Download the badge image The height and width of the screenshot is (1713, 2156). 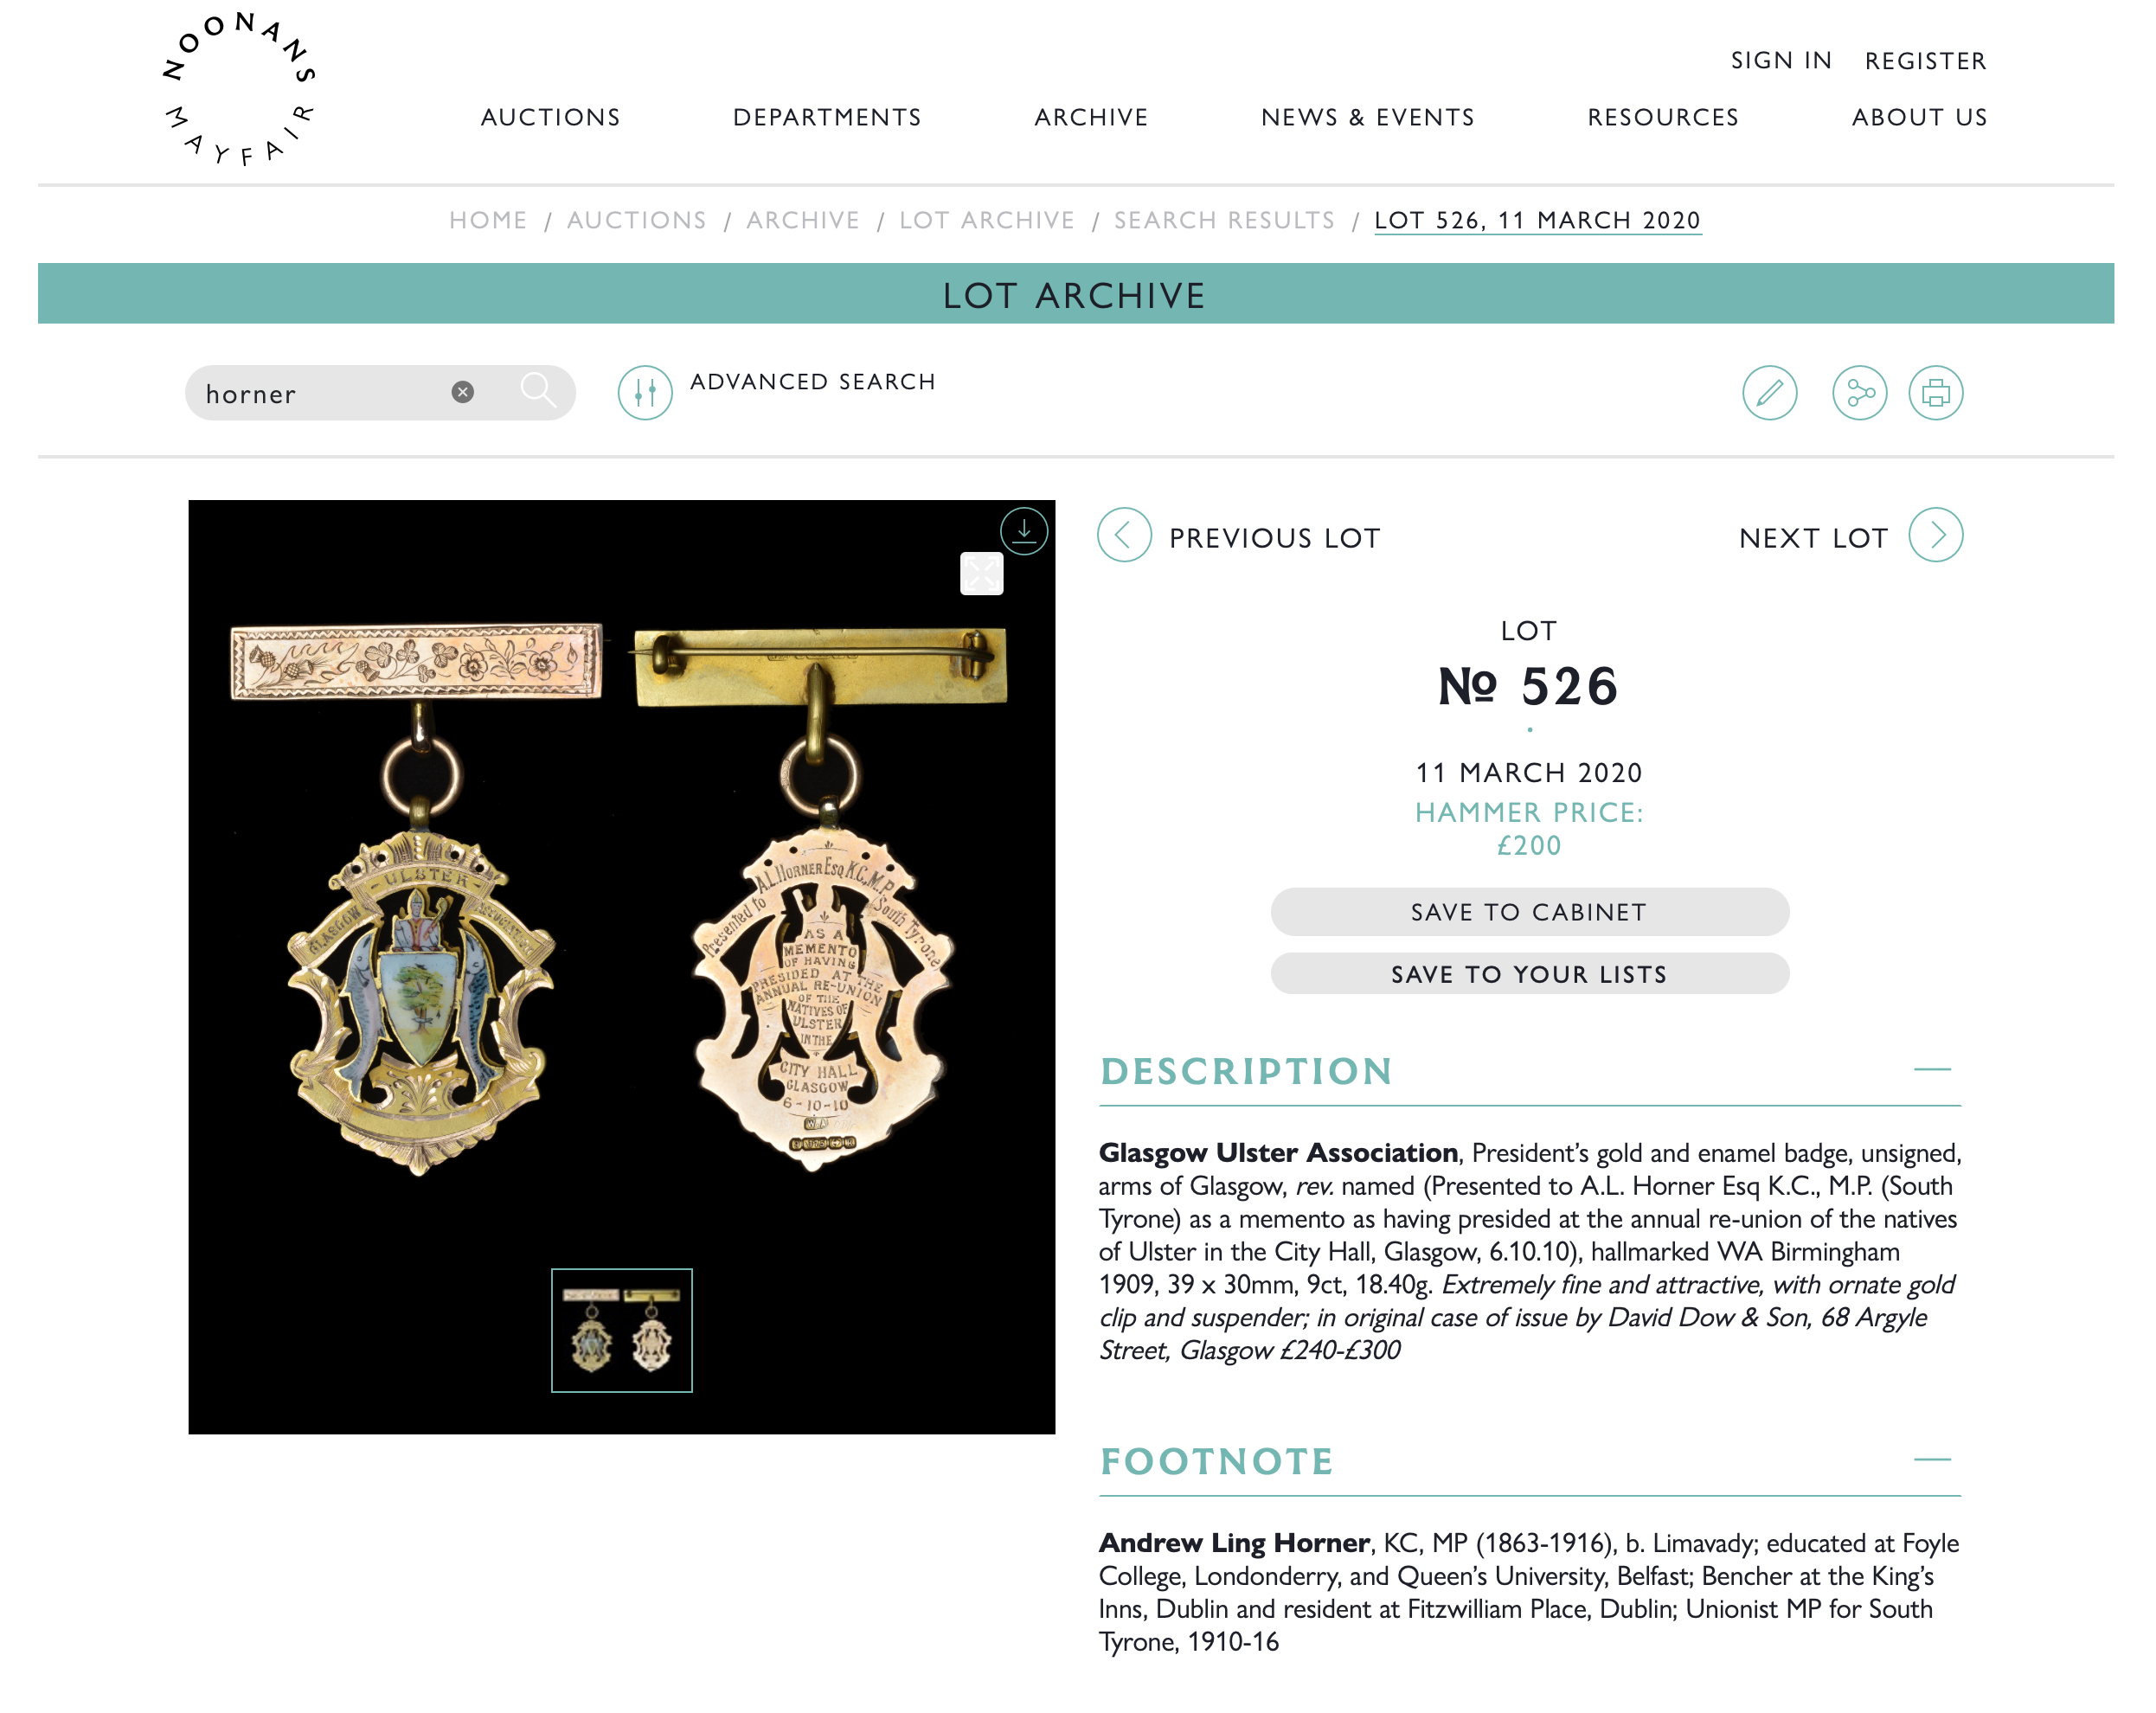tap(1023, 530)
